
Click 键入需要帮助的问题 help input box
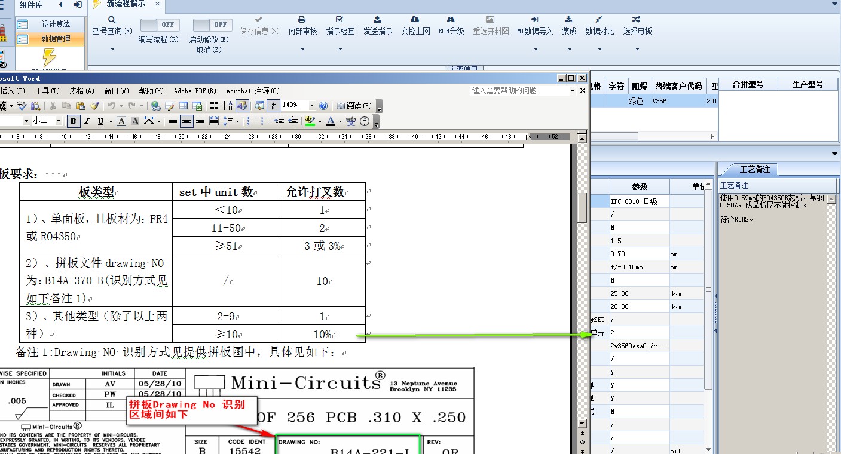(x=520, y=90)
